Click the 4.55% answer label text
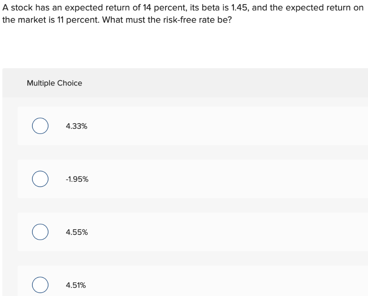The image size is (368, 296). pyautogui.click(x=77, y=232)
